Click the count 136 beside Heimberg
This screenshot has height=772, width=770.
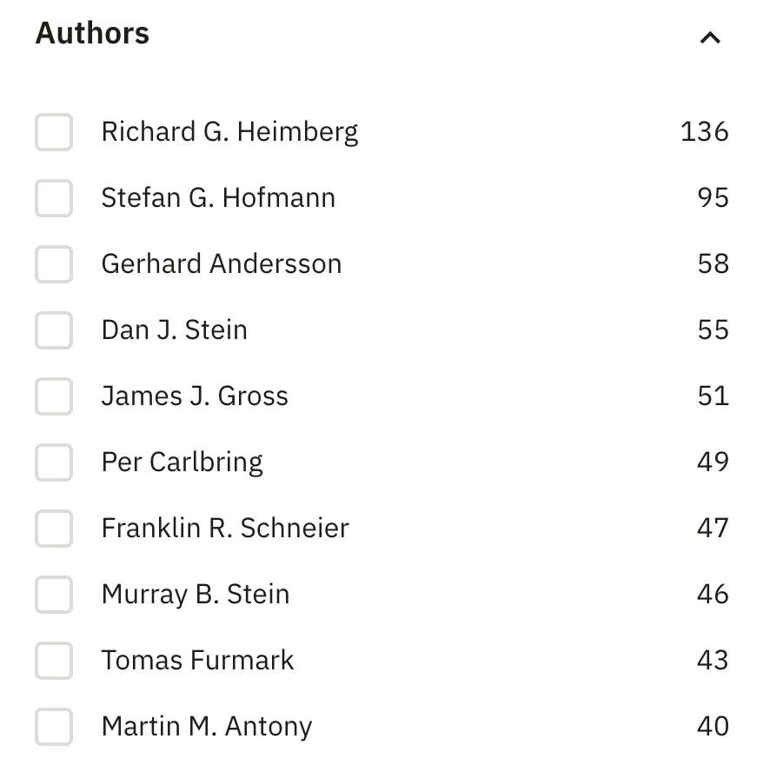click(706, 132)
